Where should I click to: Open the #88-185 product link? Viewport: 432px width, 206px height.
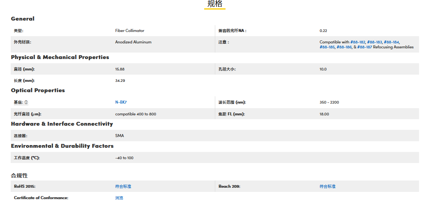click(x=327, y=47)
